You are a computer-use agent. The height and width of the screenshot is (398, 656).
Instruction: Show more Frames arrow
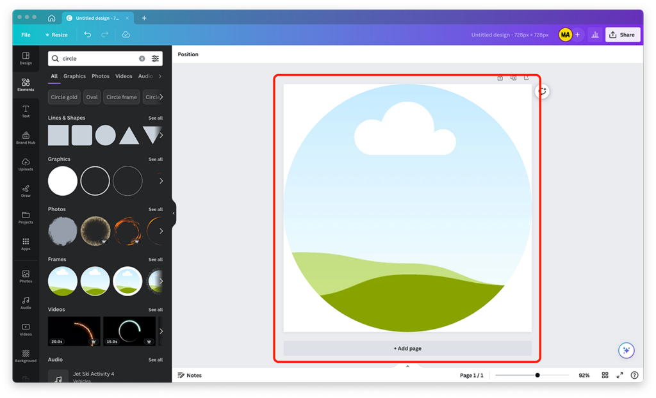(161, 281)
